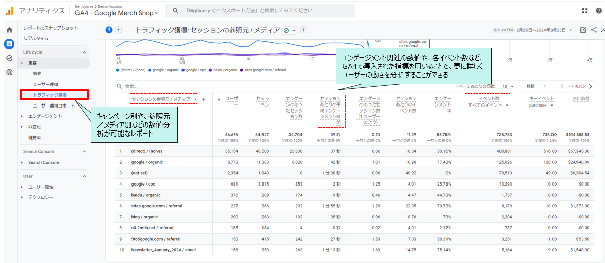
Task: Click the Google apps grid icon
Action: point(584,11)
